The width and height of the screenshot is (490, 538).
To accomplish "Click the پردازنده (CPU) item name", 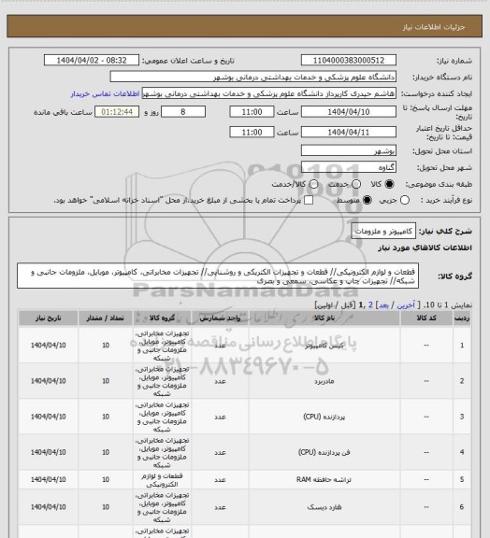I will tap(324, 417).
